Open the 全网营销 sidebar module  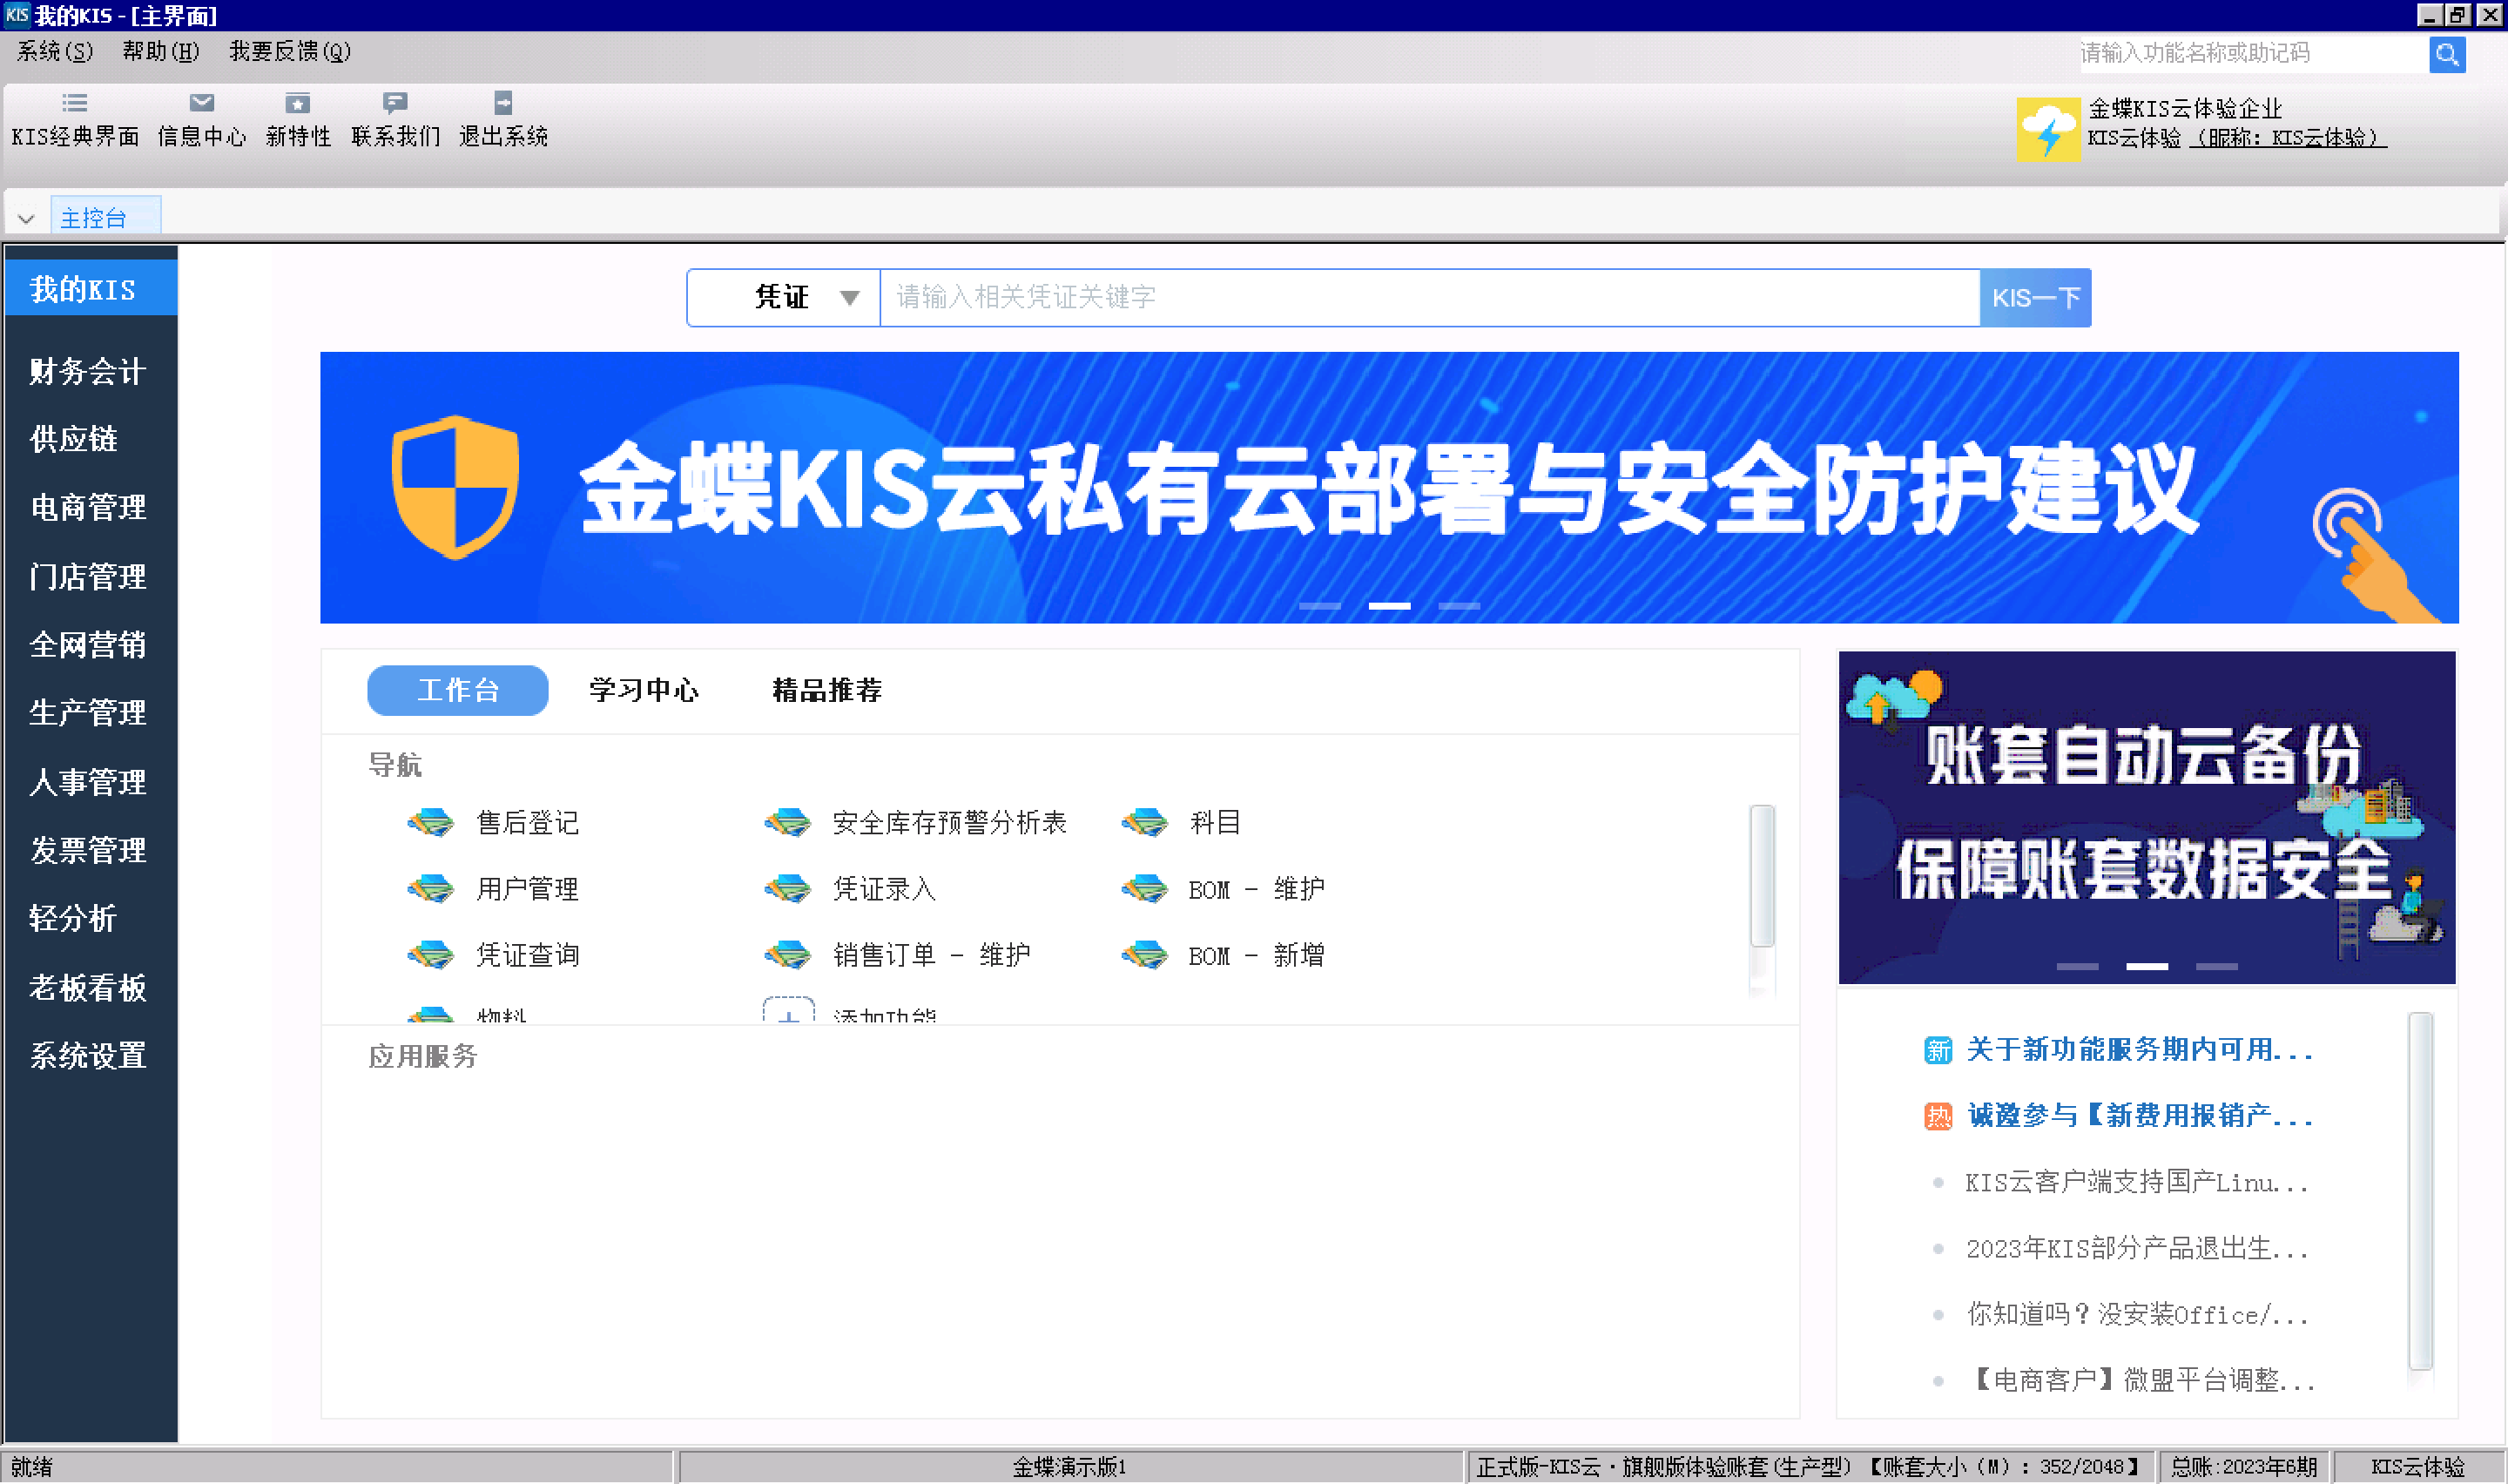click(x=88, y=644)
